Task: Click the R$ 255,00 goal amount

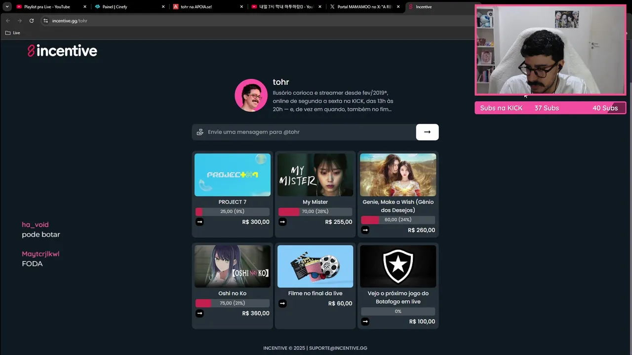Action: (339, 222)
